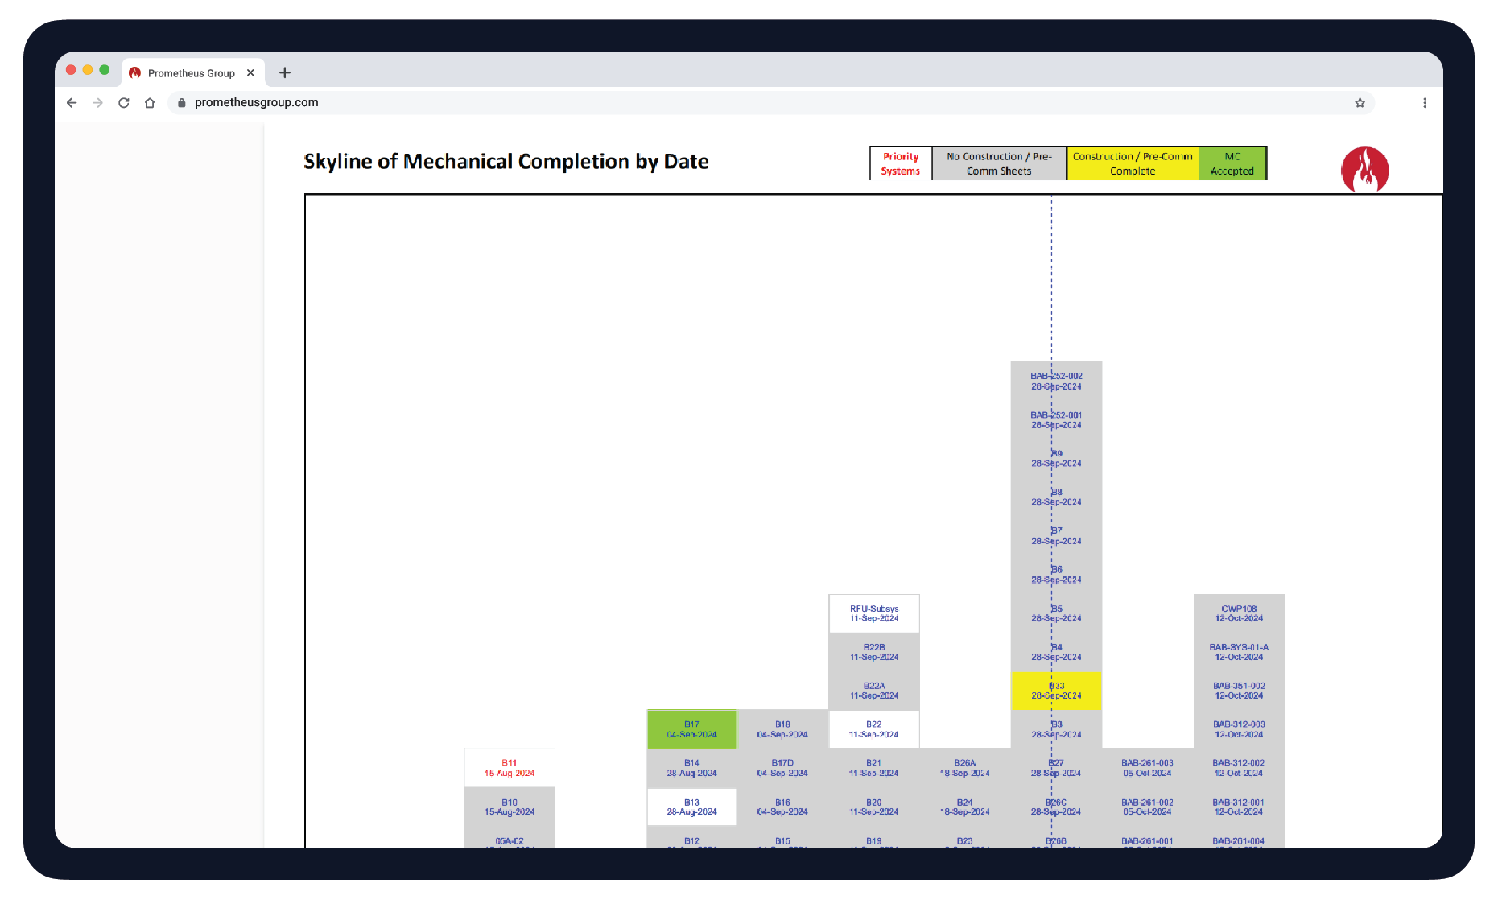The image size is (1498, 912).
Task: Toggle the Construction / Pre-Comm Complete legend filter
Action: [x=1132, y=163]
